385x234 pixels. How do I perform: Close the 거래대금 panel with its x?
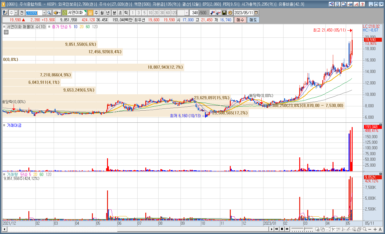pyautogui.click(x=380, y=125)
